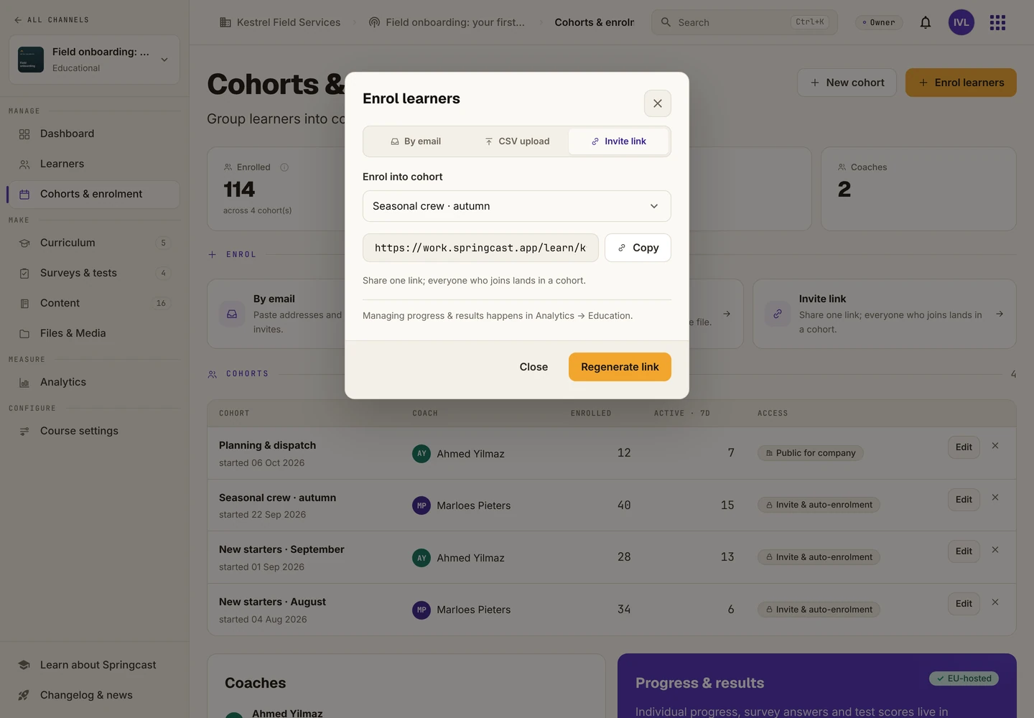The height and width of the screenshot is (718, 1034).
Task: Click Field onboarding breadcrumb
Action: 446,22
